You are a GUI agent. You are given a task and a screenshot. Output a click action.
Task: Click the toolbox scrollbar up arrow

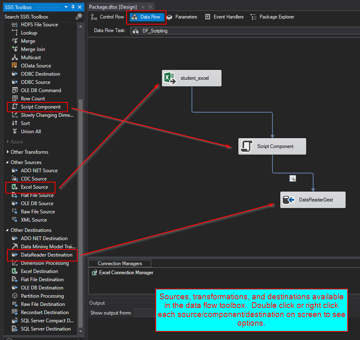81,26
